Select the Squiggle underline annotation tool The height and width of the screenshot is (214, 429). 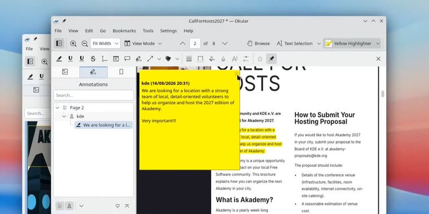81,59
